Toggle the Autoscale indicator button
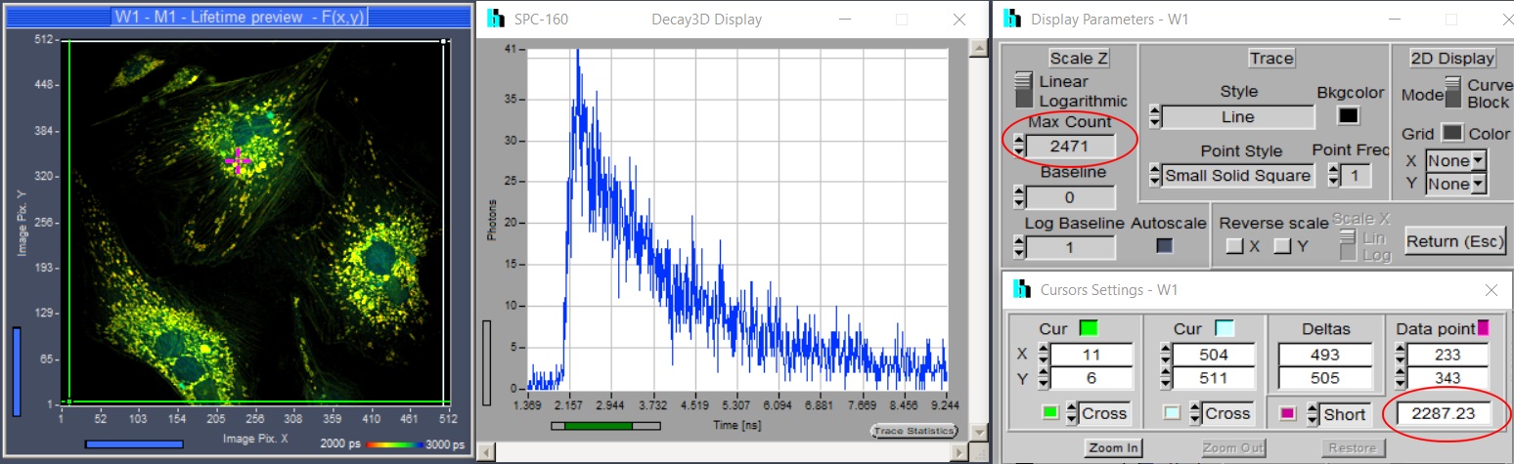Screen dimensions: 1514x464 coord(1165,247)
